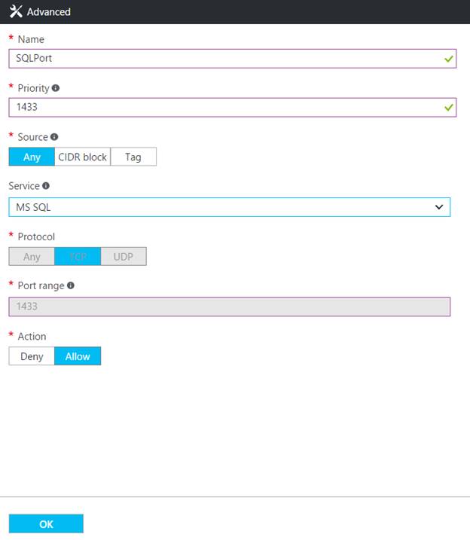
Task: Click the Port range input field
Action: point(229,307)
